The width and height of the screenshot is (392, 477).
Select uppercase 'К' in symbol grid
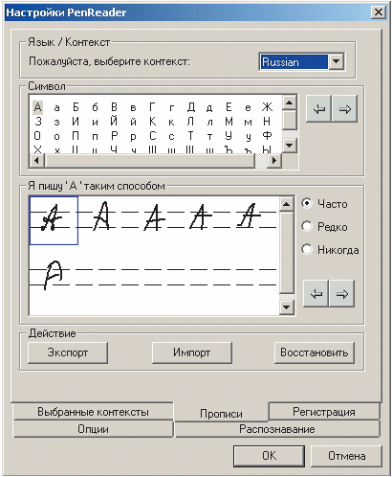[152, 122]
